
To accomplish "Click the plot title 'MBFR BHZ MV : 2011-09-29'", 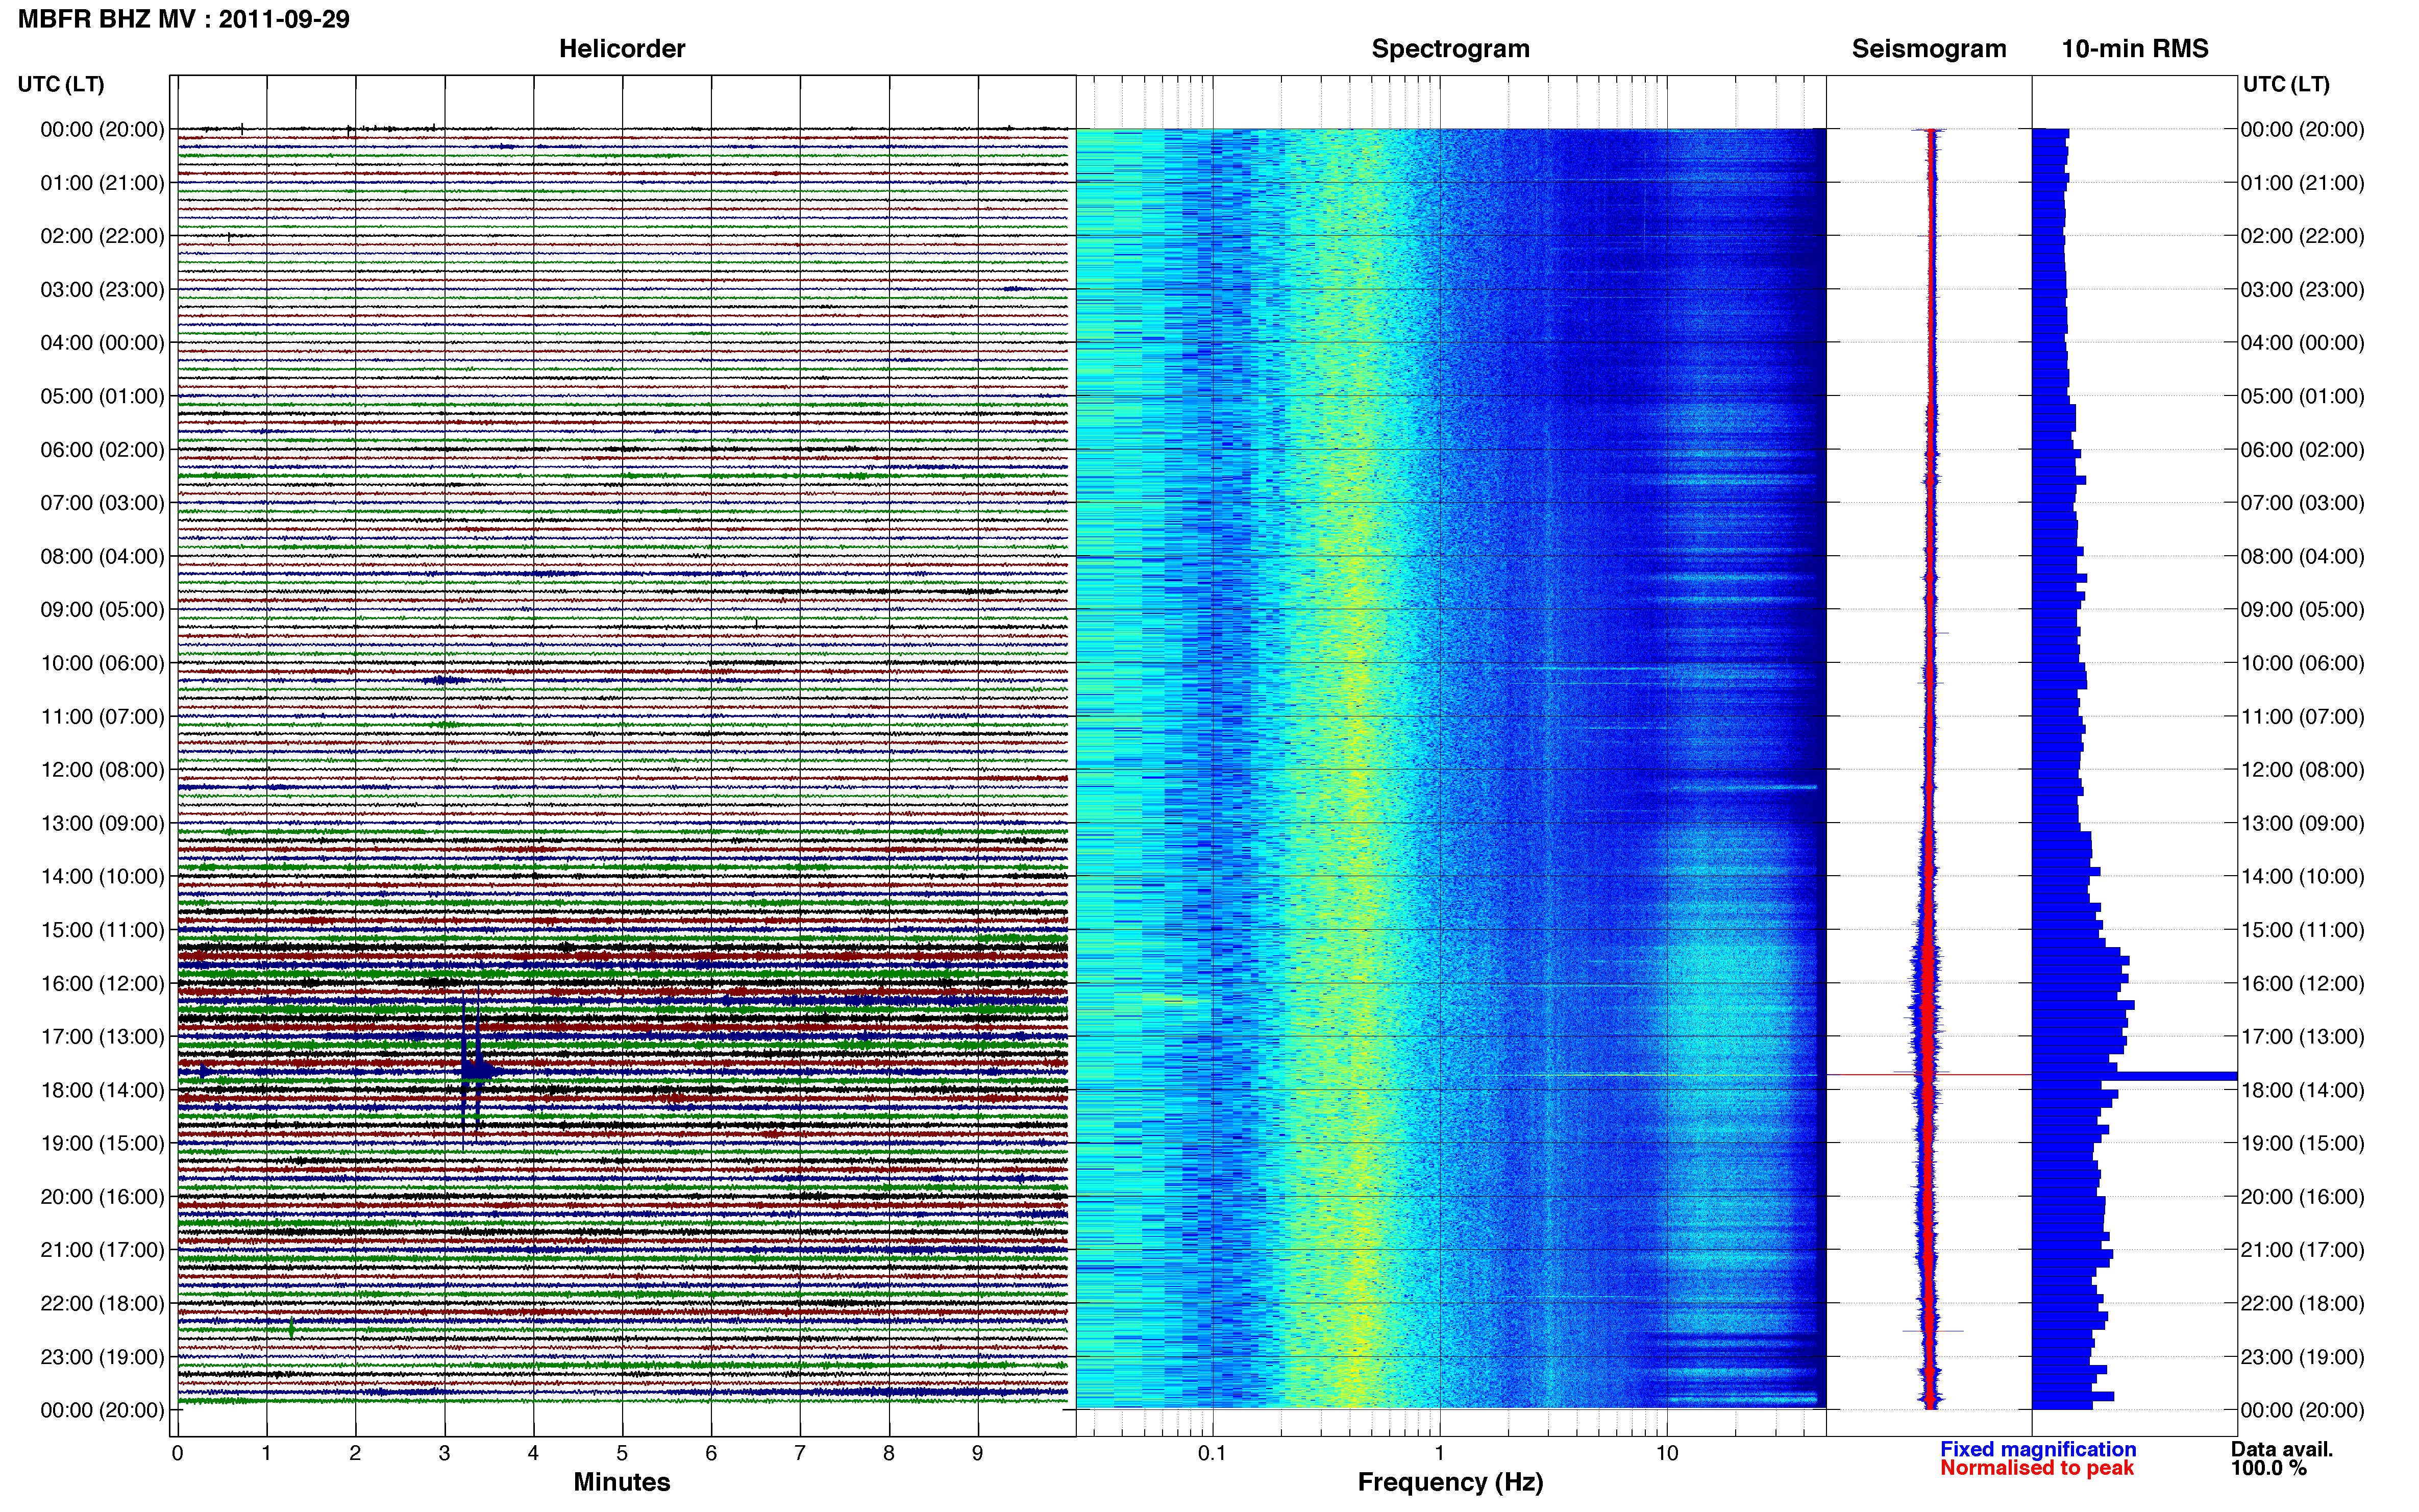I will click(184, 19).
